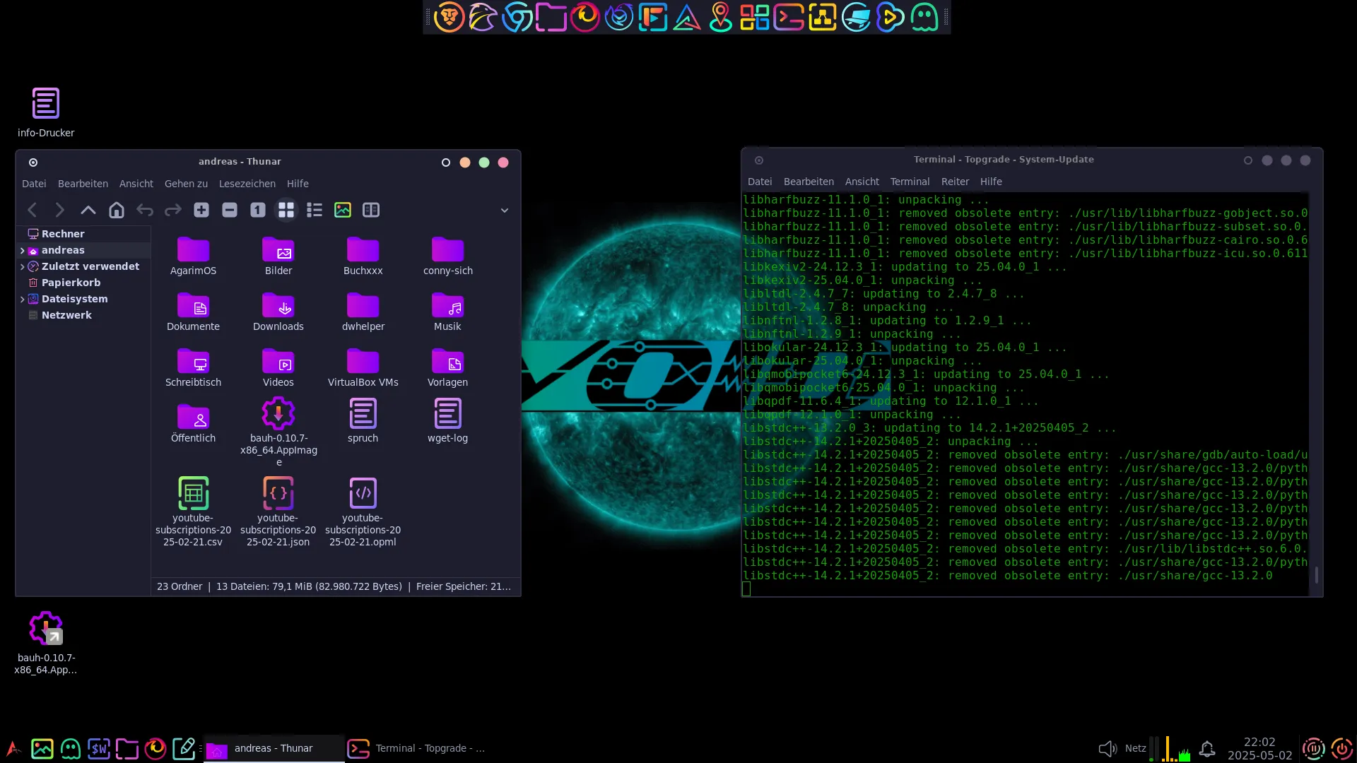Switch to detailed list view
1357x763 pixels.
click(315, 210)
